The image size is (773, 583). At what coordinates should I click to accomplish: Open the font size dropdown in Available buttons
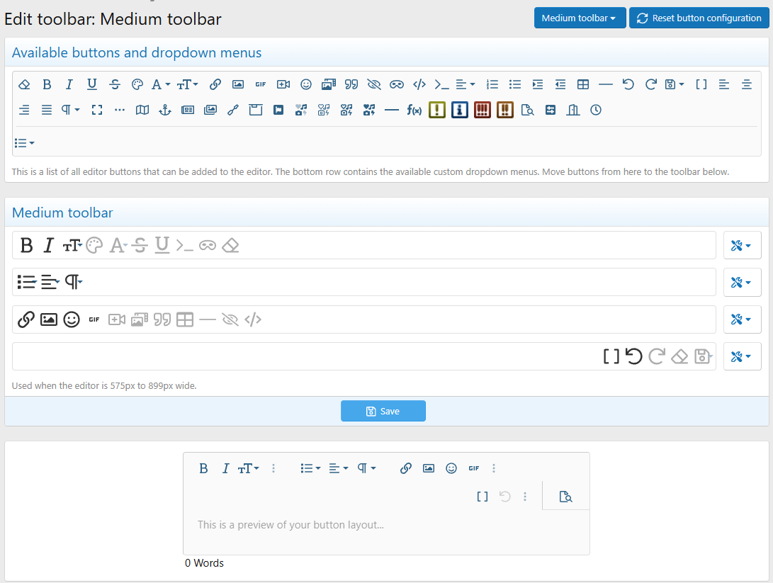[187, 84]
